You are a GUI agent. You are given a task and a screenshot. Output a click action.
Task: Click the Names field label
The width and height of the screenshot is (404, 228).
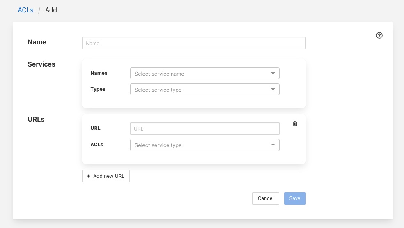99,73
